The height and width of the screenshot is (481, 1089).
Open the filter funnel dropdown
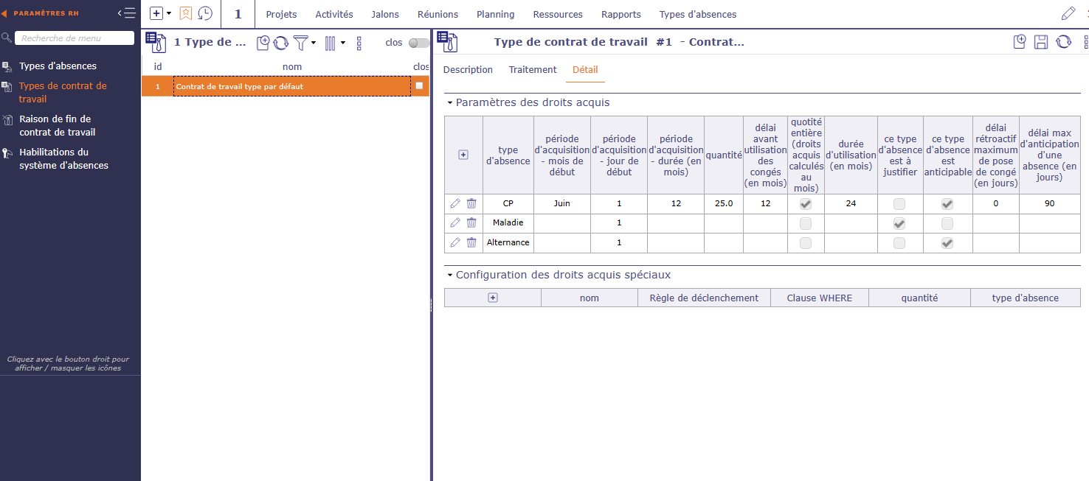[x=303, y=43]
